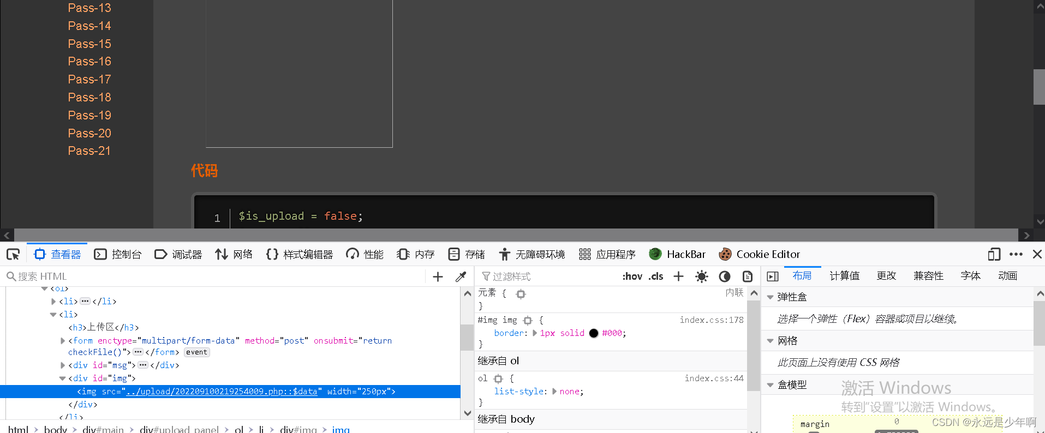Add a new node with plus button
The image size is (1045, 433).
pos(438,276)
